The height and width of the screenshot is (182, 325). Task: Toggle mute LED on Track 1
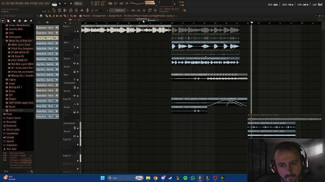click(x=78, y=31)
